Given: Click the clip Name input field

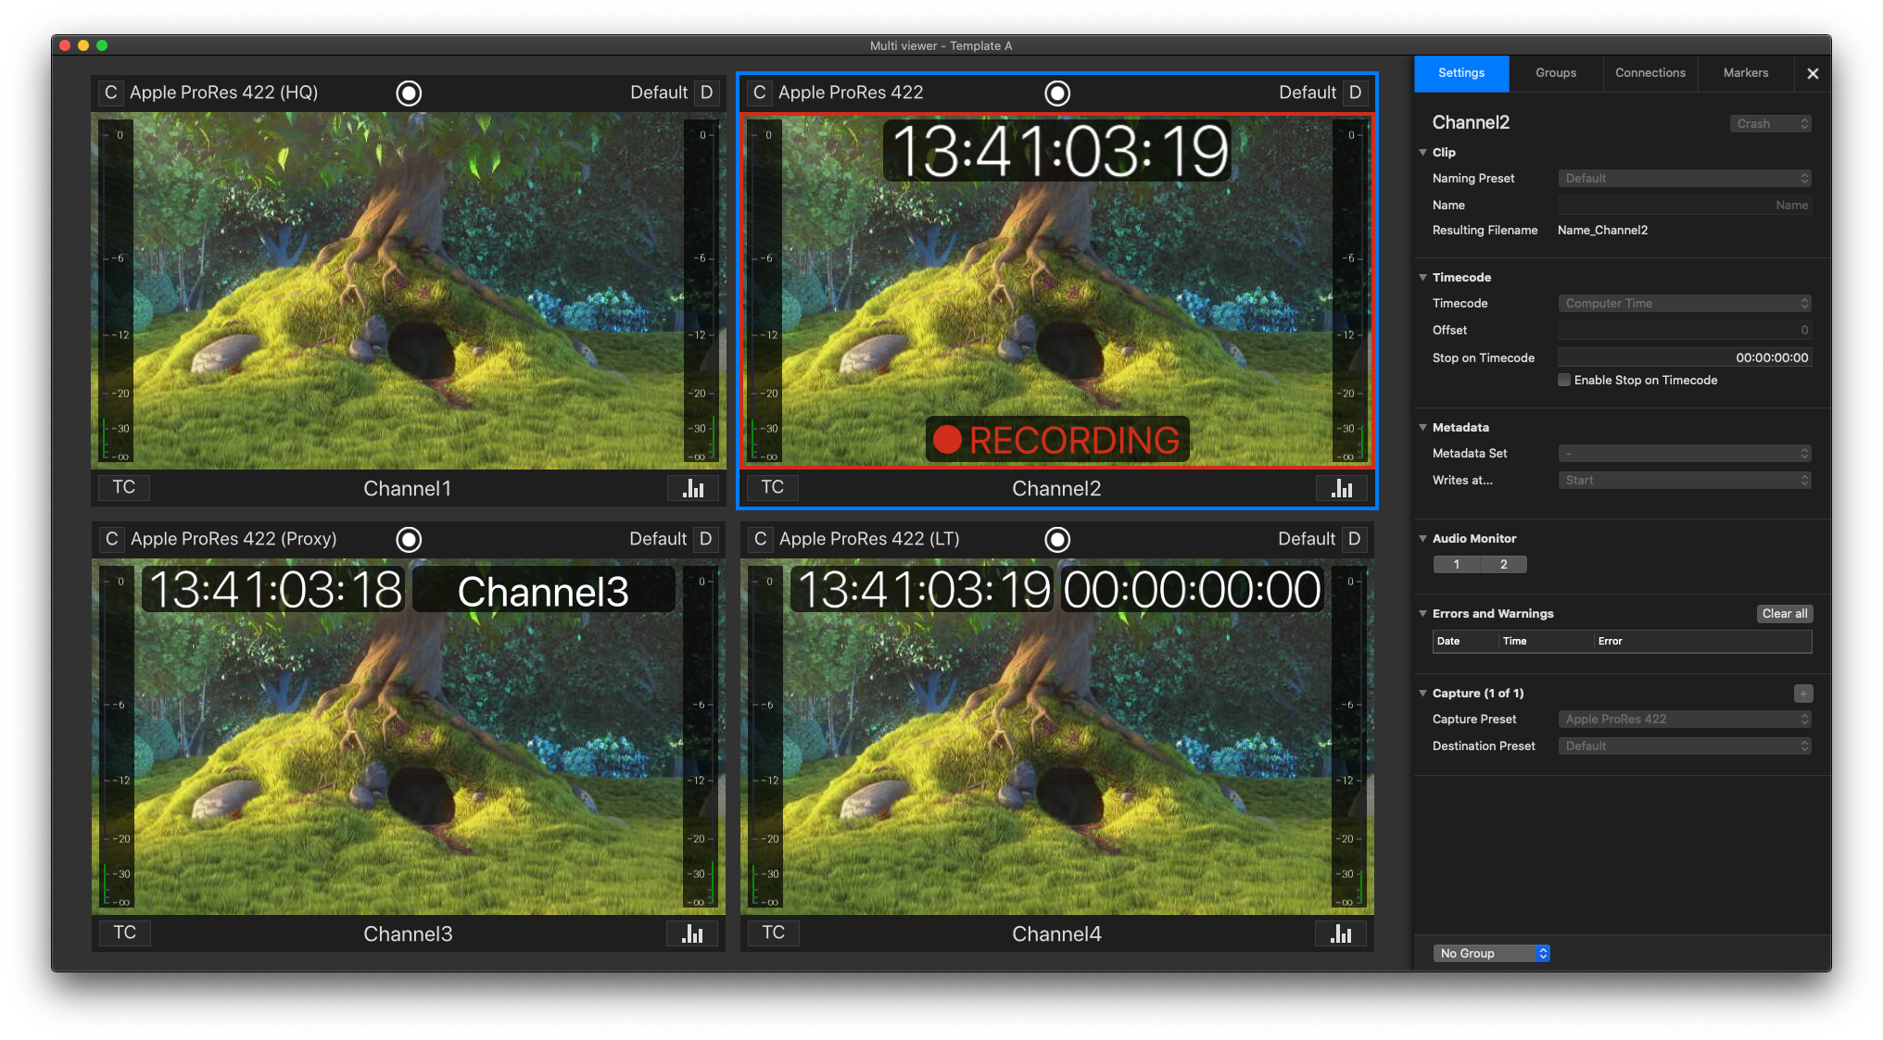Looking at the screenshot, I should tap(1685, 205).
